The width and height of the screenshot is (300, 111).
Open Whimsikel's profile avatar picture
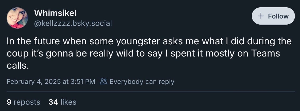tap(17, 18)
